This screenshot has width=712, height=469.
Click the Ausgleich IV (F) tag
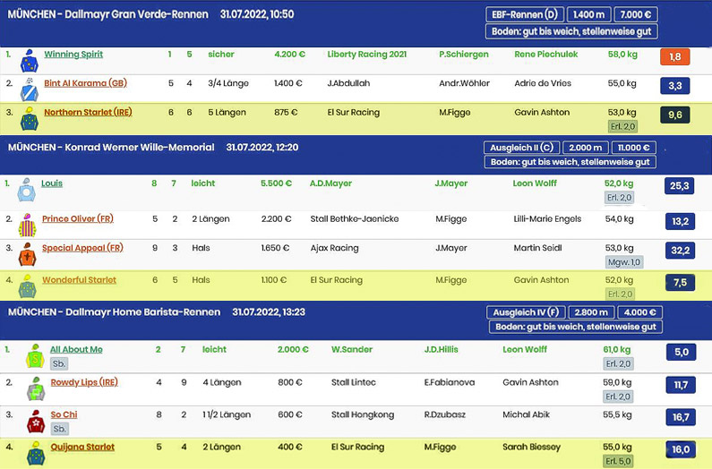[526, 312]
